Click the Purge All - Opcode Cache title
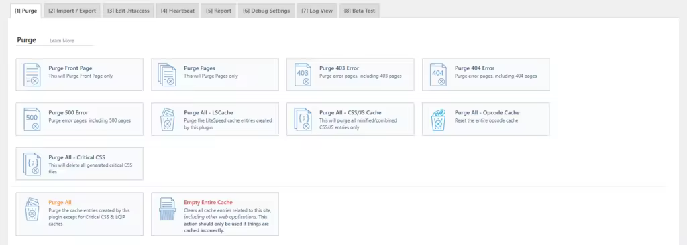The image size is (687, 245). [x=487, y=113]
